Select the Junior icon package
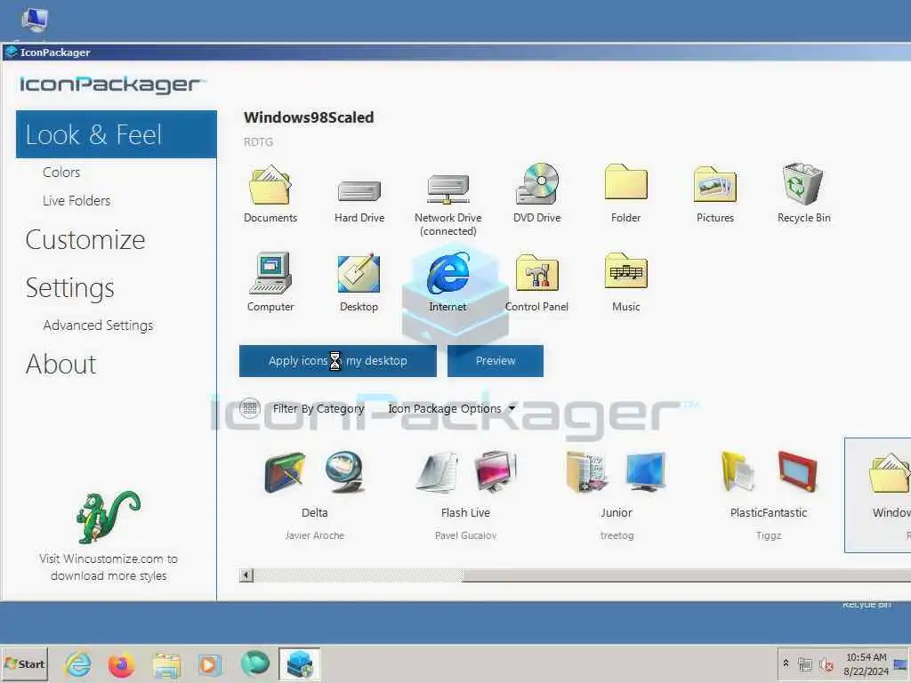Screen dimensions: 911x683 [617, 494]
